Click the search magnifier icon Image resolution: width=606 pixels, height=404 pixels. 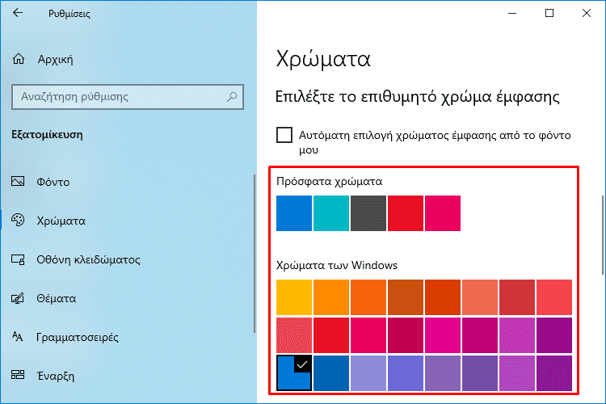(x=232, y=97)
